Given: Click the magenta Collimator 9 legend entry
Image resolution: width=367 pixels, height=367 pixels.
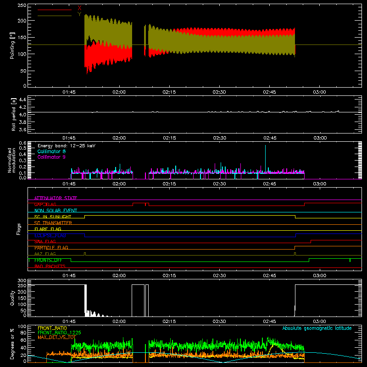Looking at the screenshot, I should (51, 157).
